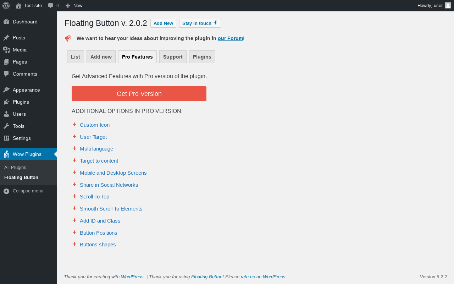Click the Tools wrench icon
The height and width of the screenshot is (284, 454).
6,126
